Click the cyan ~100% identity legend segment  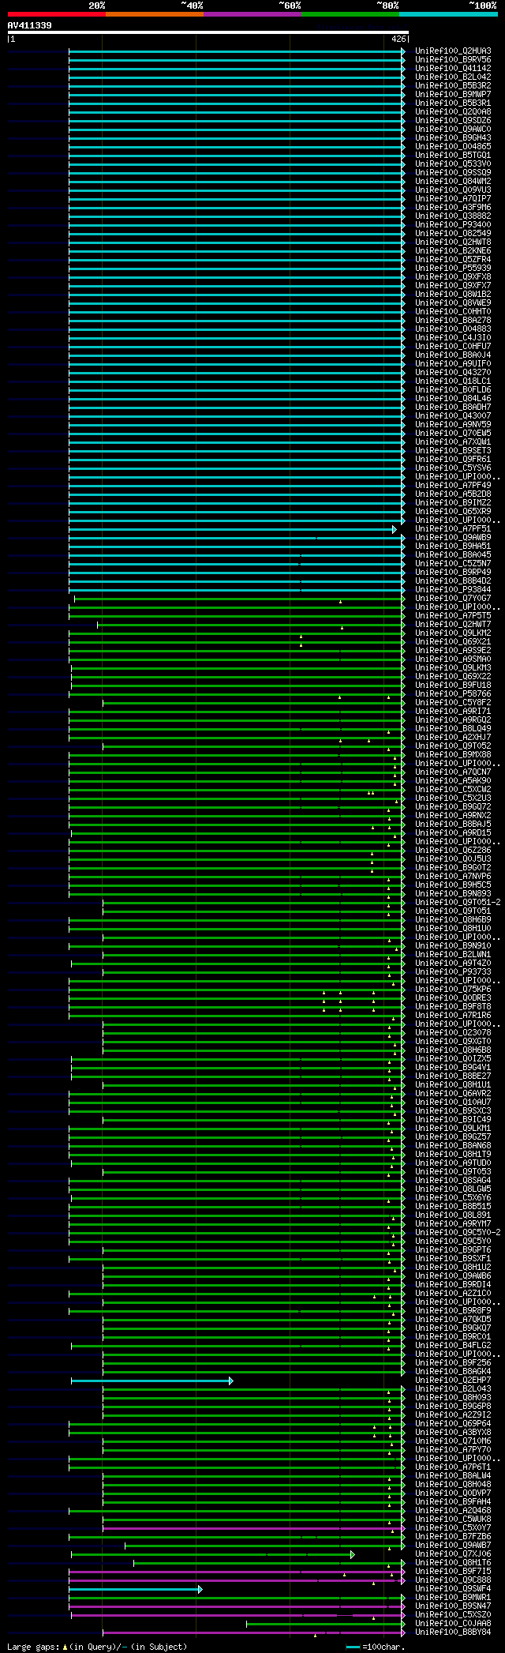[448, 14]
